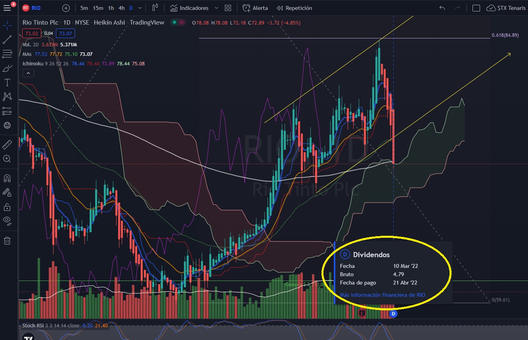The width and height of the screenshot is (528, 340).
Task: Toggle lock all drawings
Action: tap(7, 207)
